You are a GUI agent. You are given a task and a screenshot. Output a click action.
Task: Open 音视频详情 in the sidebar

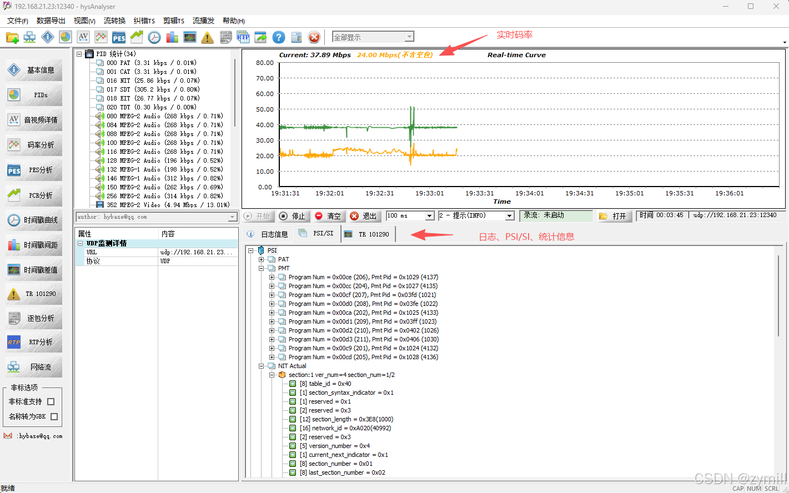click(34, 120)
